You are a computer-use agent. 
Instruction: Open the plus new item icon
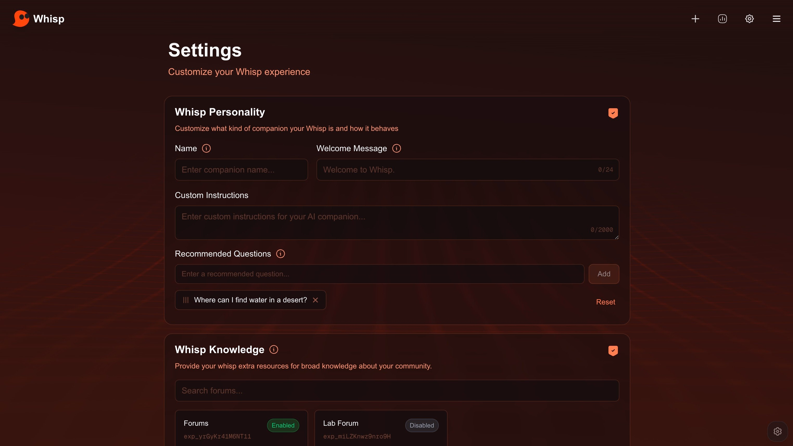tap(695, 19)
